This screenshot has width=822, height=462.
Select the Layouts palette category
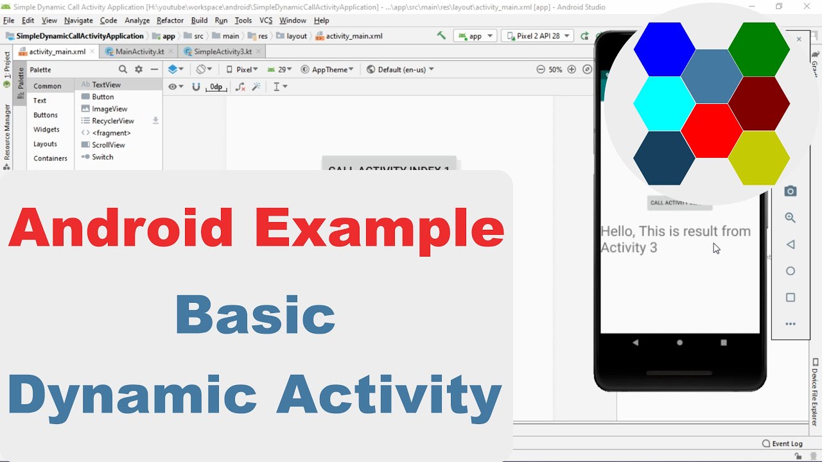pos(51,144)
